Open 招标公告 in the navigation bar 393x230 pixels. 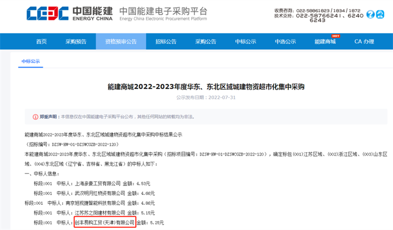(x=166, y=41)
